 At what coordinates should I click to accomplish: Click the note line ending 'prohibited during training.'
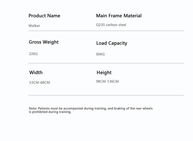[x=50, y=112]
